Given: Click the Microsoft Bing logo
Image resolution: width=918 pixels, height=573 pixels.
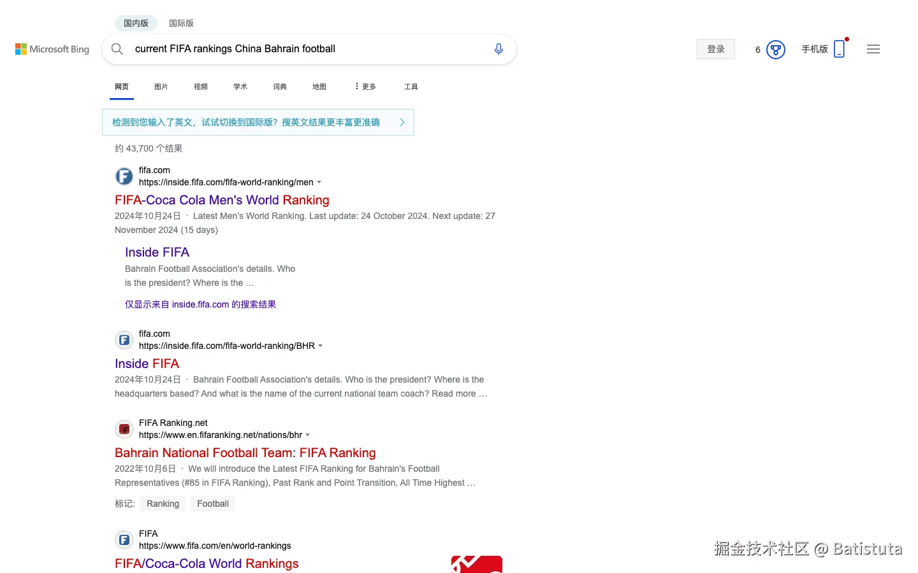Looking at the screenshot, I should point(52,49).
